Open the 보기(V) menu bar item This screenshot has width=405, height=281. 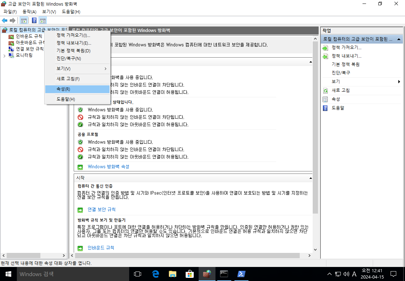pyautogui.click(x=49, y=12)
